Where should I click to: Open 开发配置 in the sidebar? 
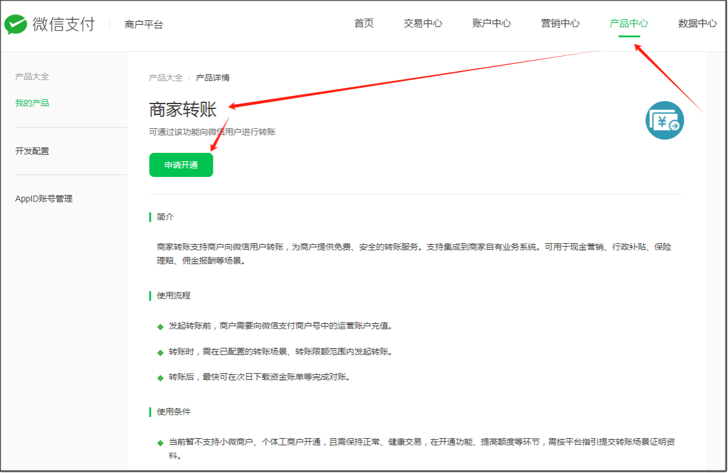(x=32, y=151)
